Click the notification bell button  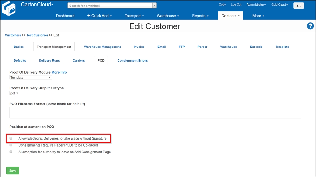pos(299,6)
